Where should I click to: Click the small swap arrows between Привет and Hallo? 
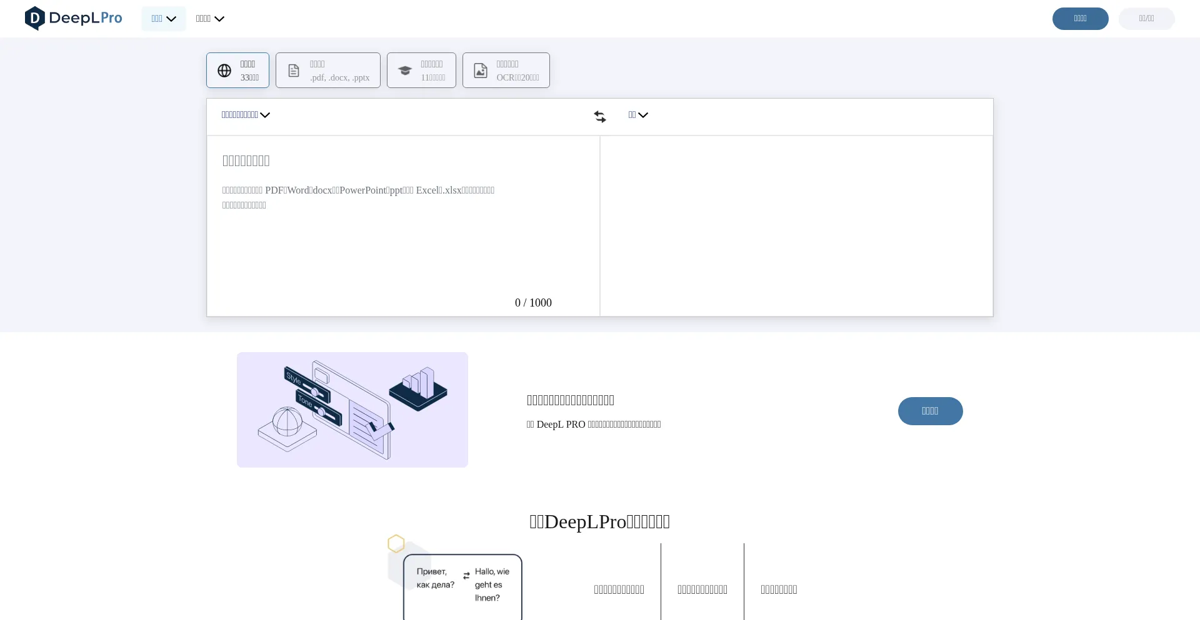click(x=466, y=576)
